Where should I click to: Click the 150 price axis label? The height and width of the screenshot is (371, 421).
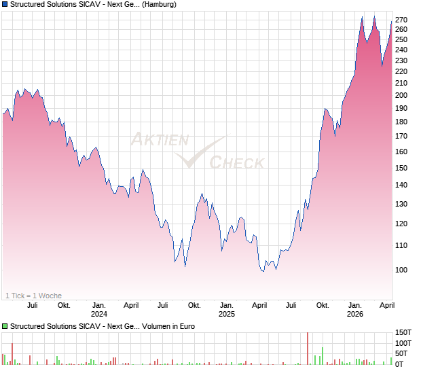point(401,168)
